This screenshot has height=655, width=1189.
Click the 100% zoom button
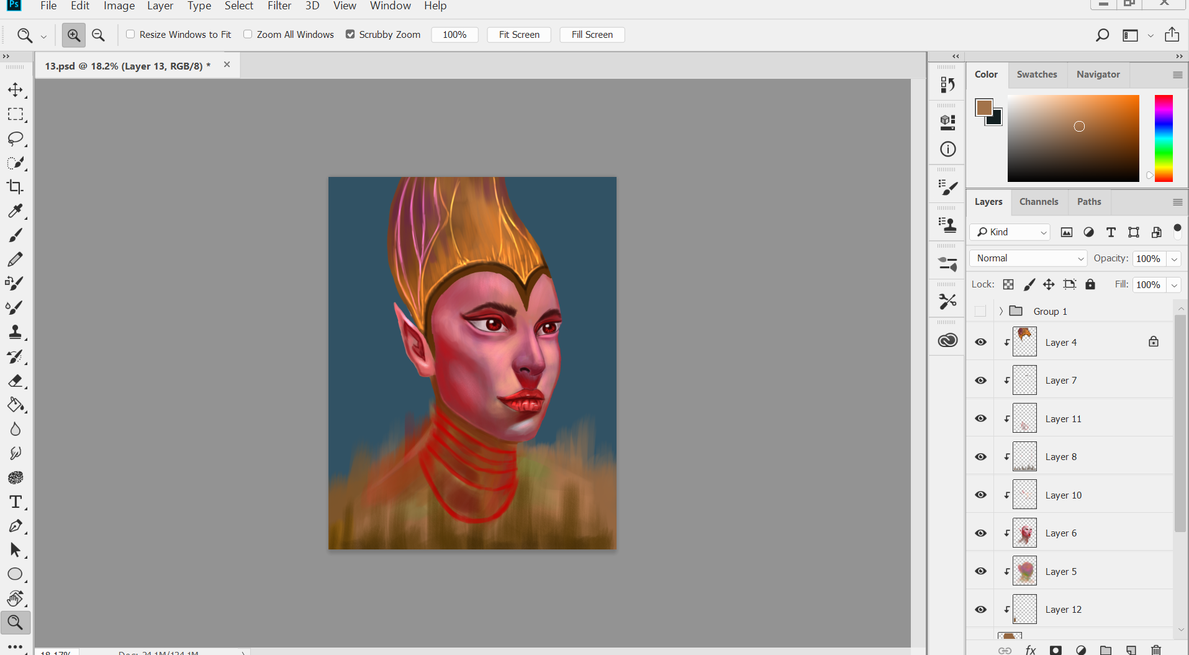[454, 35]
